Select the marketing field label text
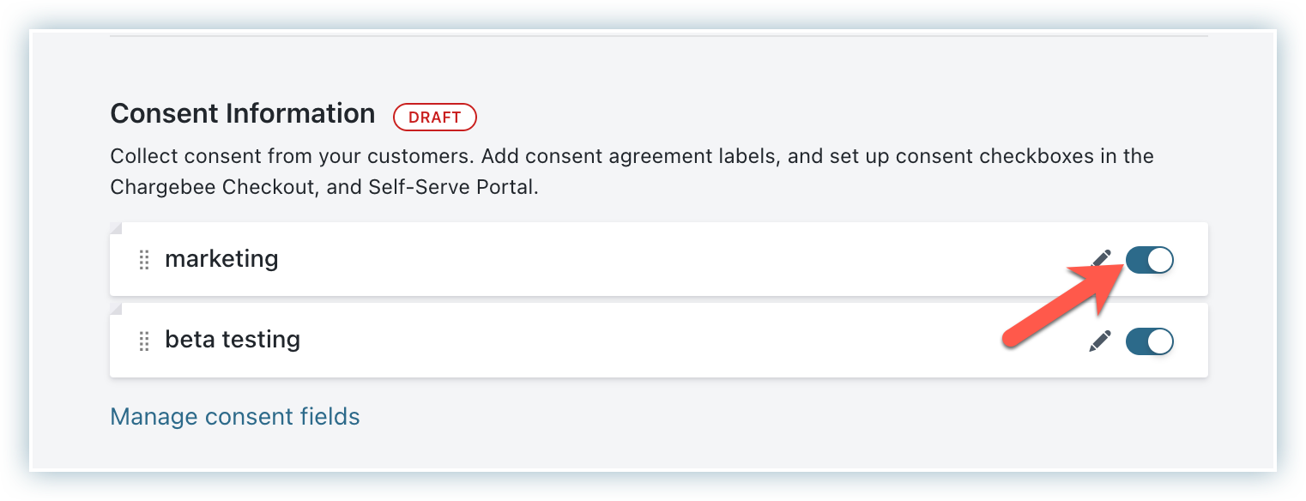1306x501 pixels. point(221,259)
